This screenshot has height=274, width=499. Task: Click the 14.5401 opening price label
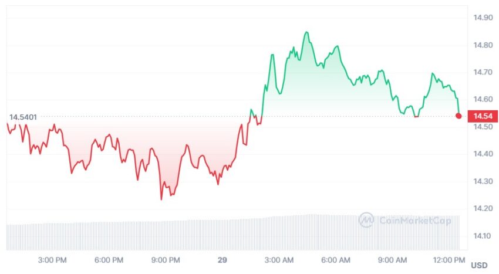pos(23,117)
